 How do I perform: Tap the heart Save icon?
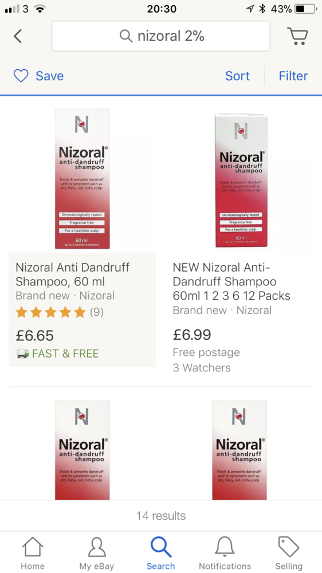(x=21, y=76)
